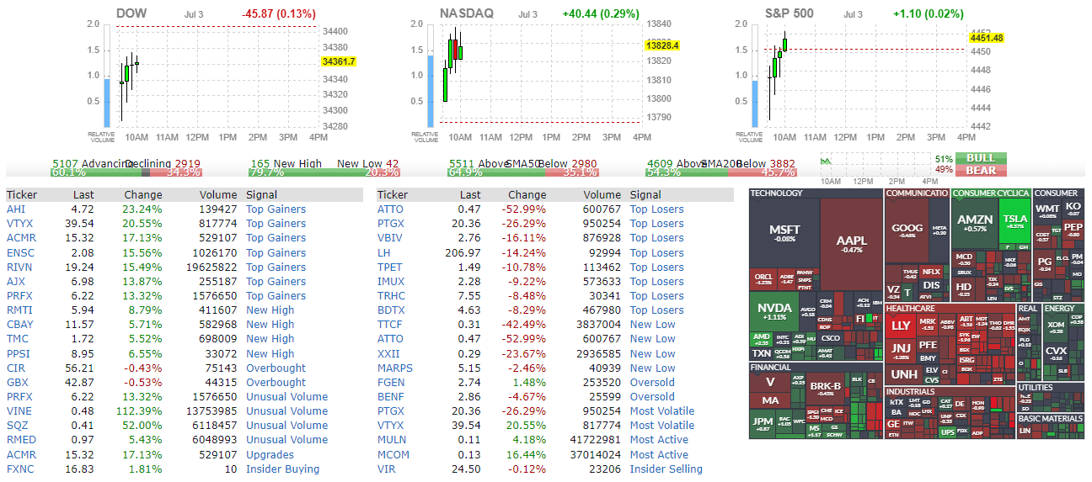The height and width of the screenshot is (482, 1092).
Task: Select the JPM tile in heatmap
Action: click(x=763, y=423)
